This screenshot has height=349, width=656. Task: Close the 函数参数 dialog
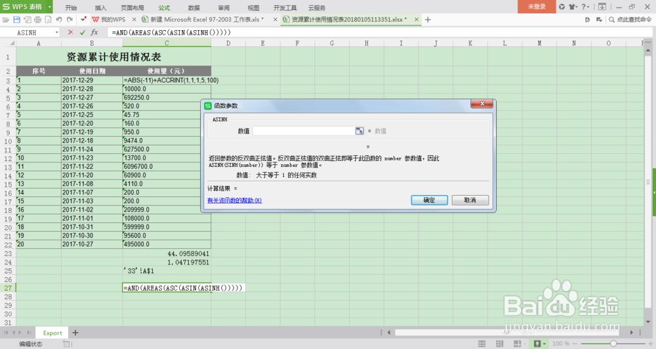482,103
